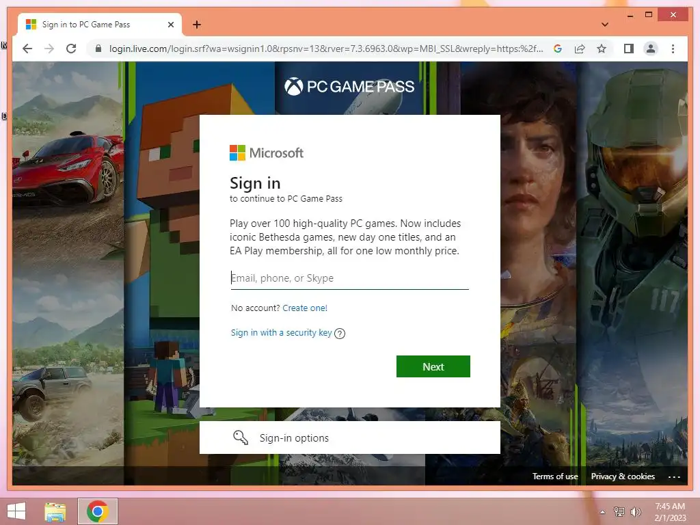Screen dimensions: 700x525
Task: Share this page via share icon
Action: pyautogui.click(x=580, y=49)
